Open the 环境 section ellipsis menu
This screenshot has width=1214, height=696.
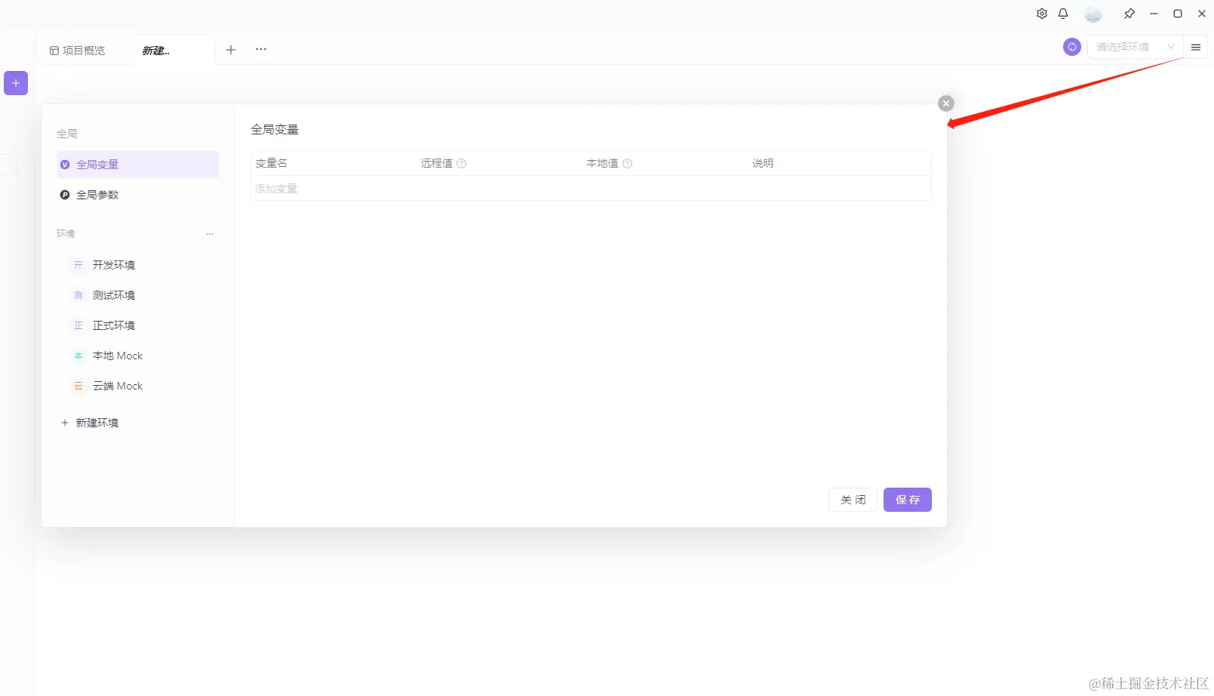210,234
